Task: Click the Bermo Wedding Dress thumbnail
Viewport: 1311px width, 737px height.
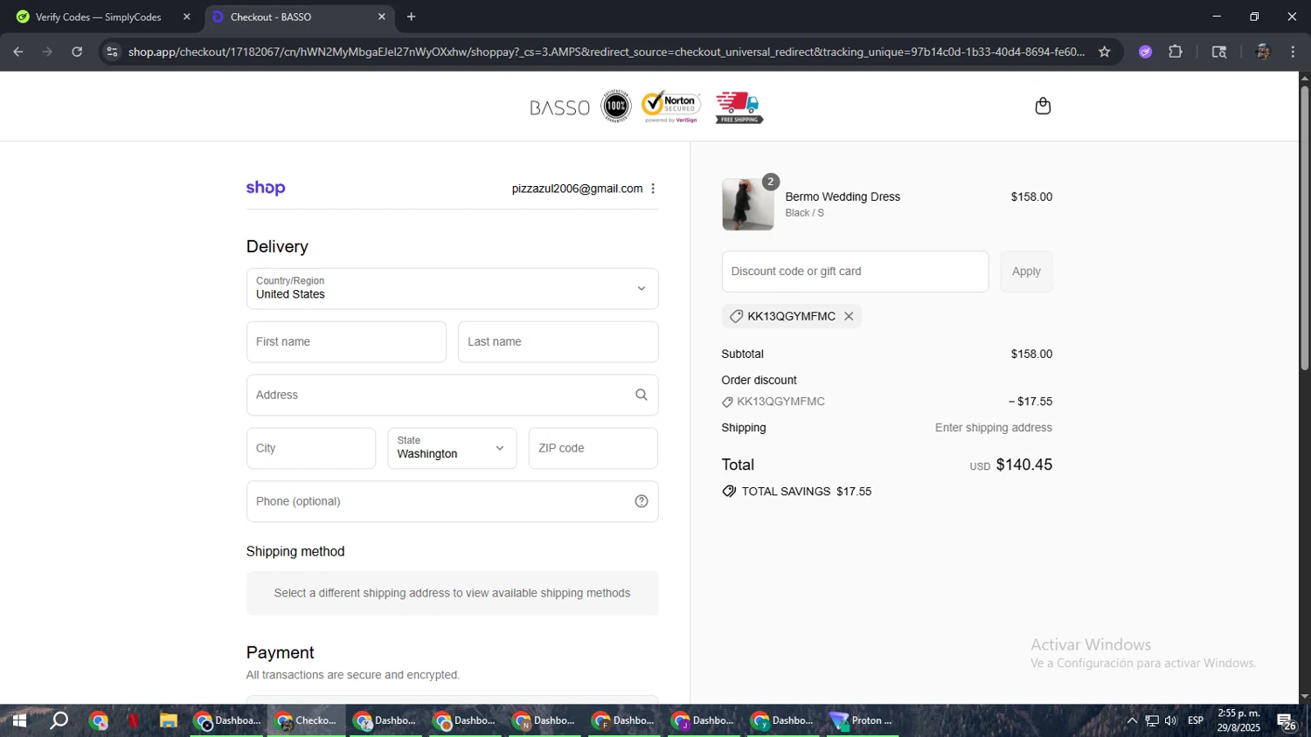Action: coord(748,204)
